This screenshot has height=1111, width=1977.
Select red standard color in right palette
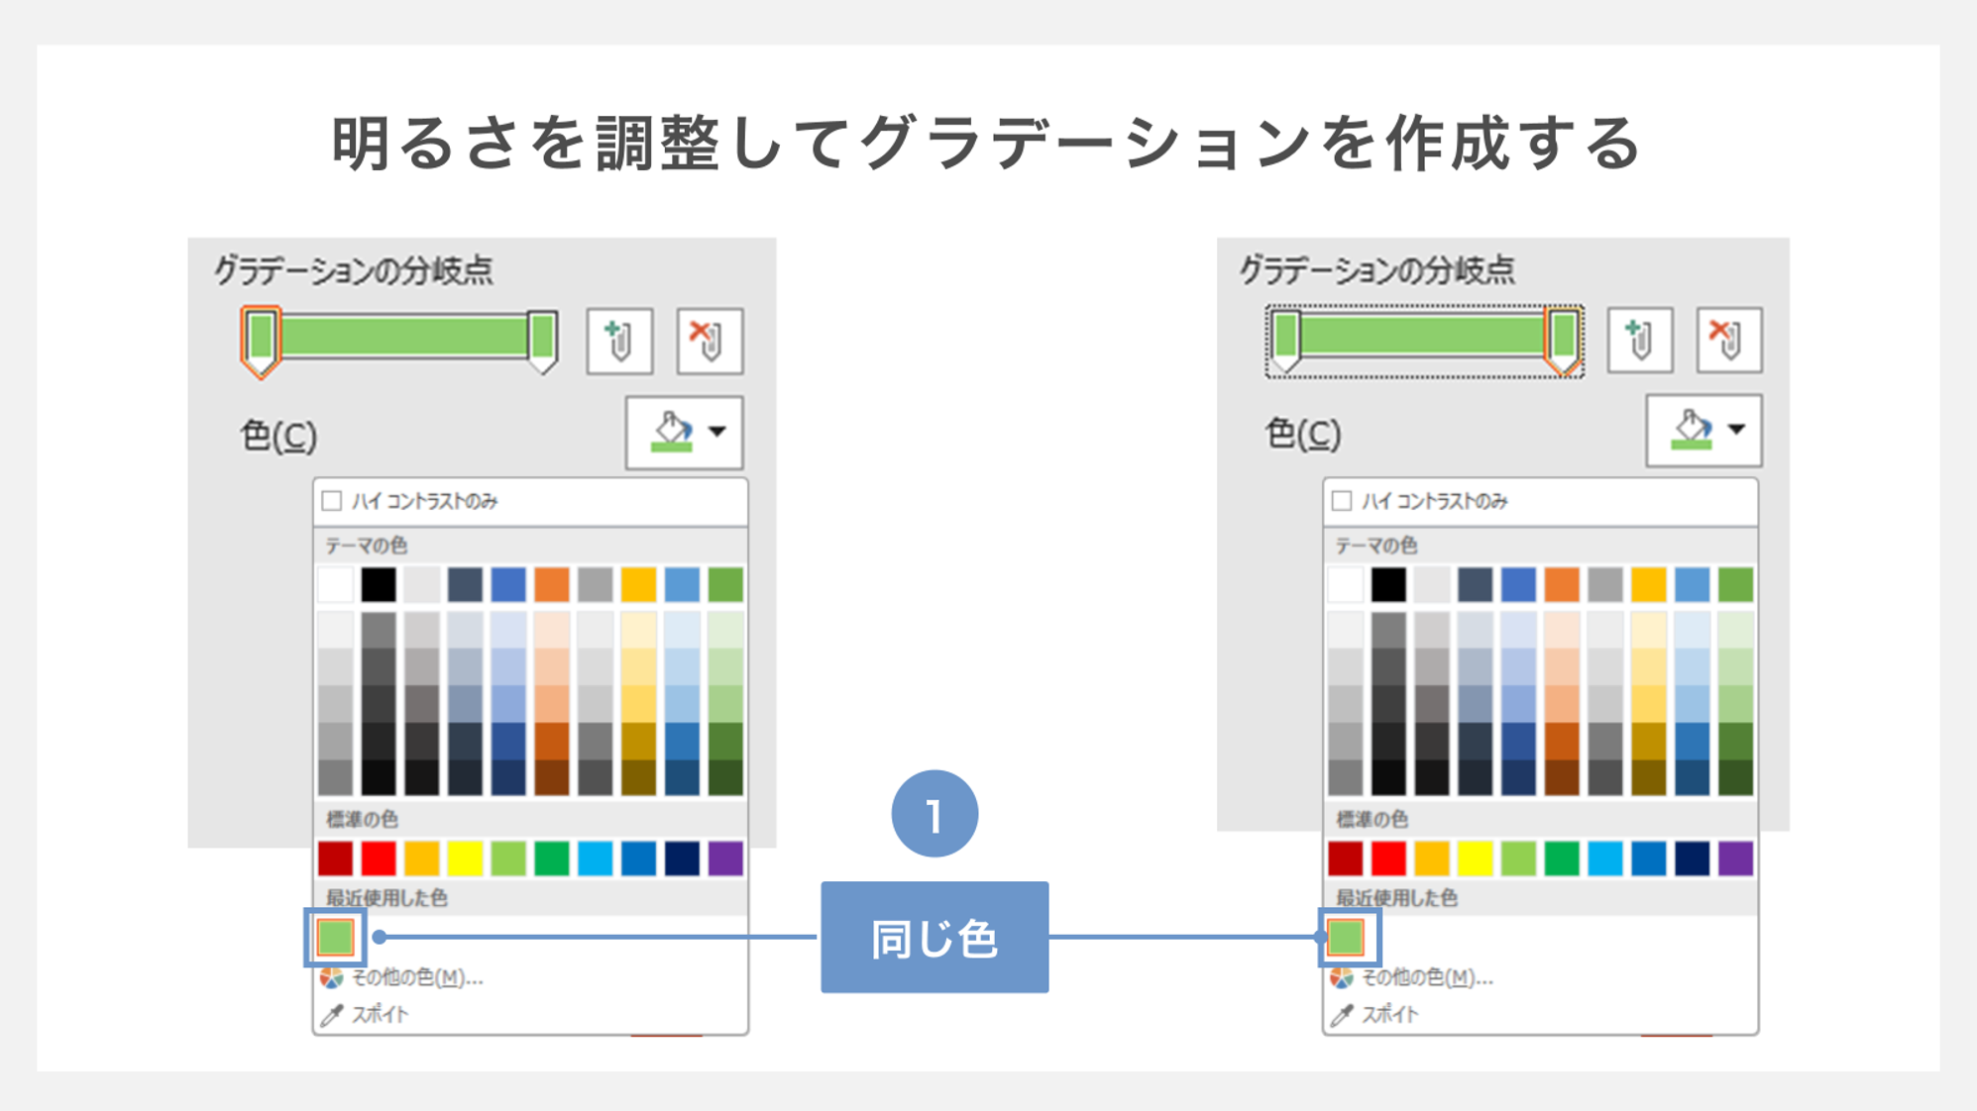[x=1388, y=858]
